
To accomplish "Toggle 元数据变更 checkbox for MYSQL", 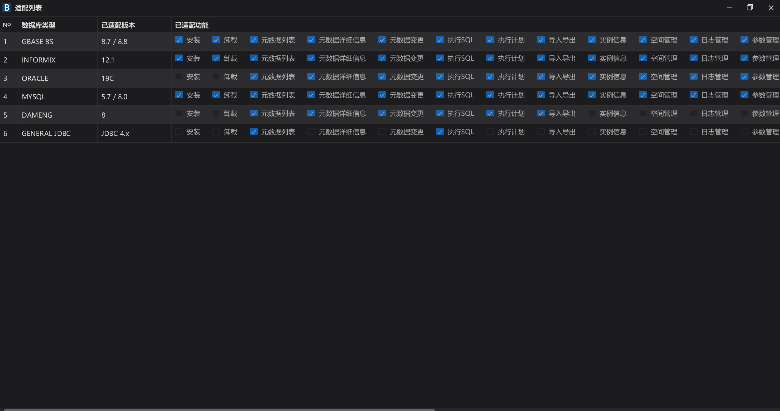I will (x=382, y=95).
